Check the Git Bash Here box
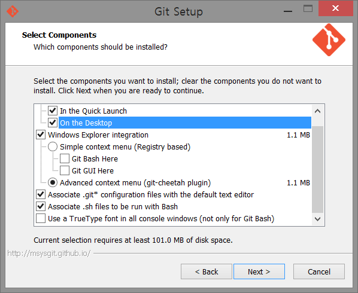Viewport: 358px width, 293px height. 65,158
